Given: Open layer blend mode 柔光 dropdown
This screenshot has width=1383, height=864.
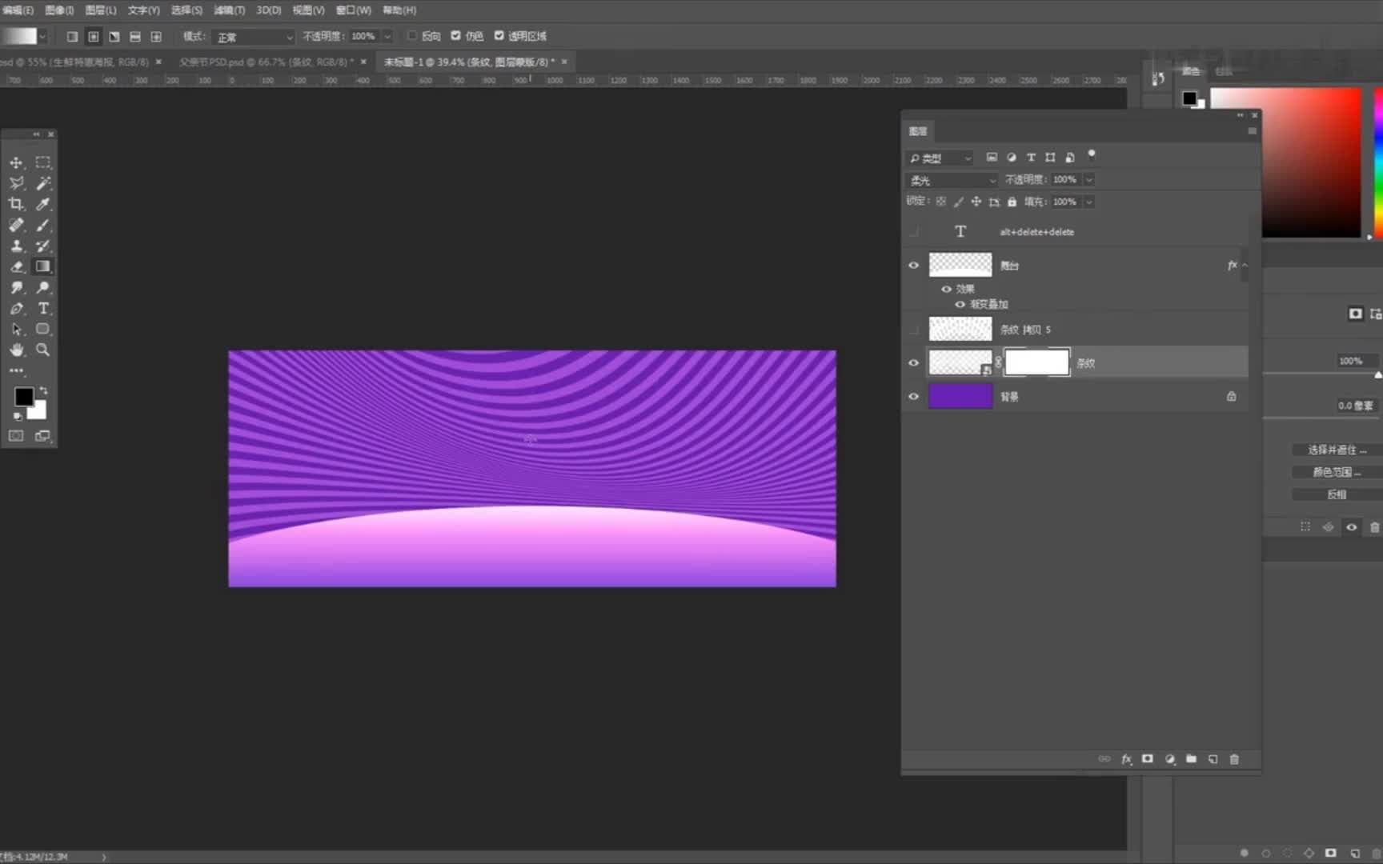Looking at the screenshot, I should tap(952, 180).
